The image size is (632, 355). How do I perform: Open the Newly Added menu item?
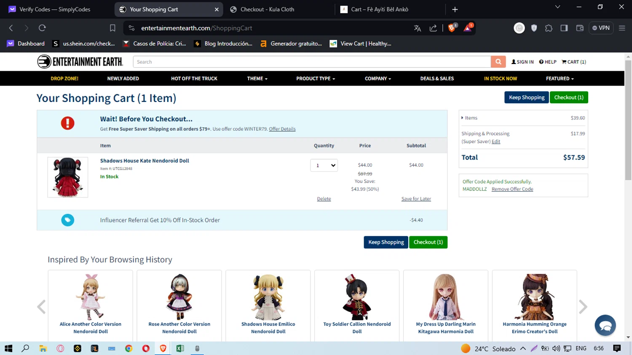pos(123,79)
